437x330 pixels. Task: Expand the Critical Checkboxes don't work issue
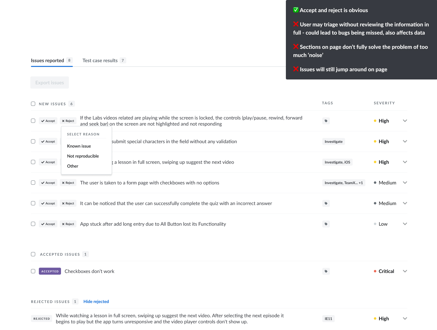pos(405,271)
